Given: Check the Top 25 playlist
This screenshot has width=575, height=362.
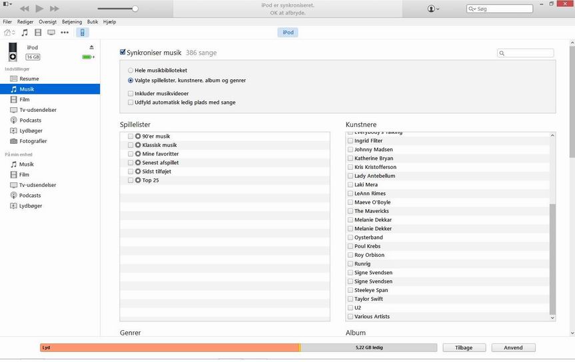Looking at the screenshot, I should tap(131, 180).
